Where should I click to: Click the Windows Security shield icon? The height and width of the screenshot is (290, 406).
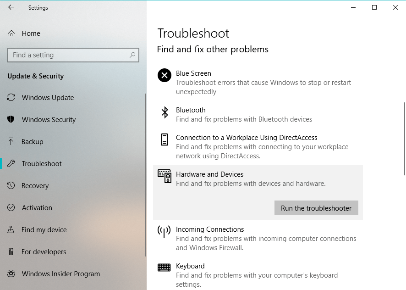[11, 120]
